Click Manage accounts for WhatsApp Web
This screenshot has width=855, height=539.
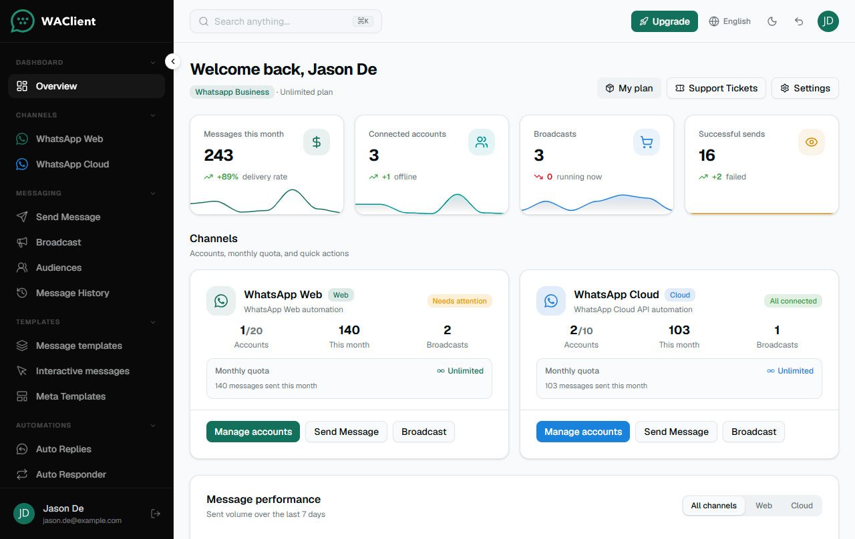253,432
